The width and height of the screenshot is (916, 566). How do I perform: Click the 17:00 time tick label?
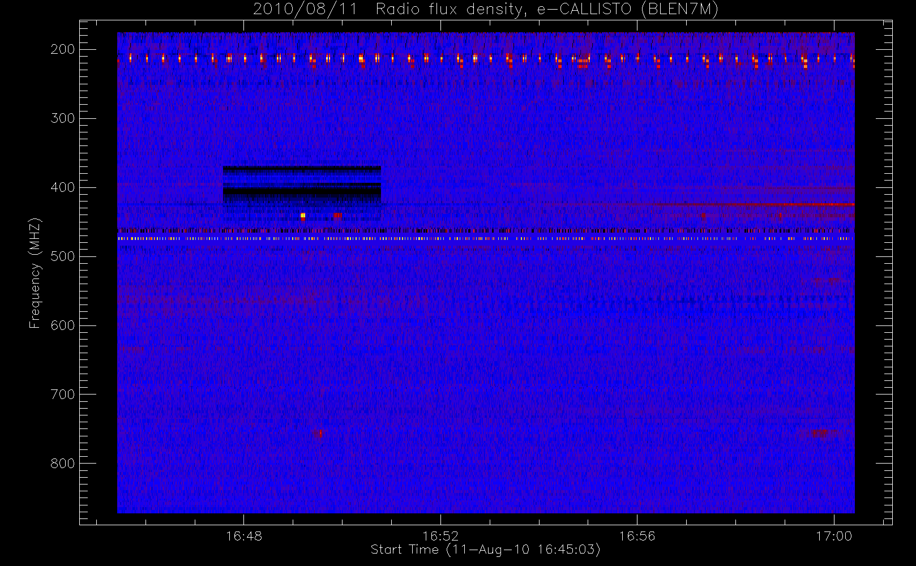coord(834,536)
